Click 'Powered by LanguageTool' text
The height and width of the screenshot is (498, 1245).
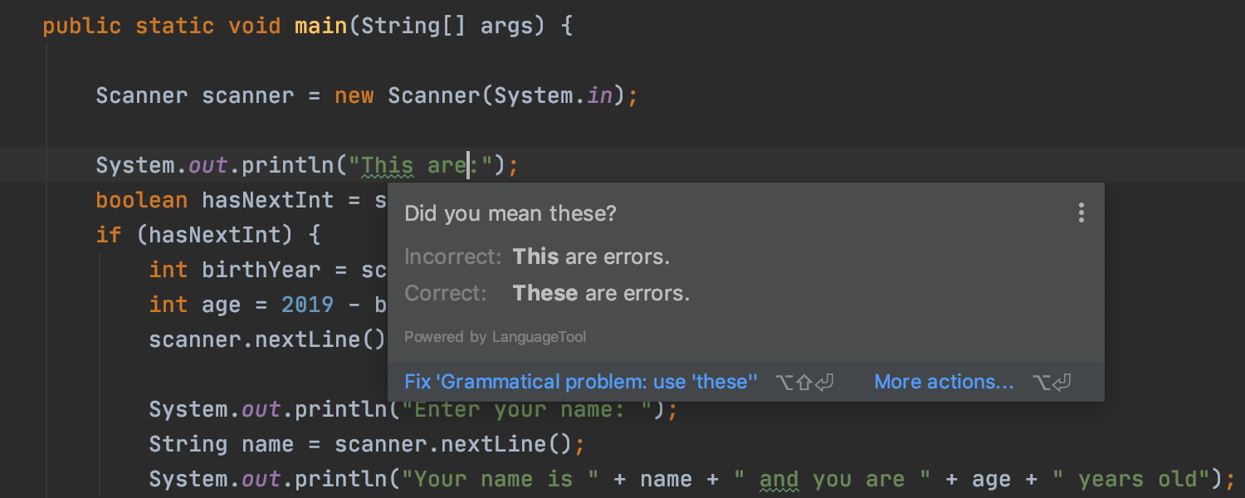coord(496,337)
